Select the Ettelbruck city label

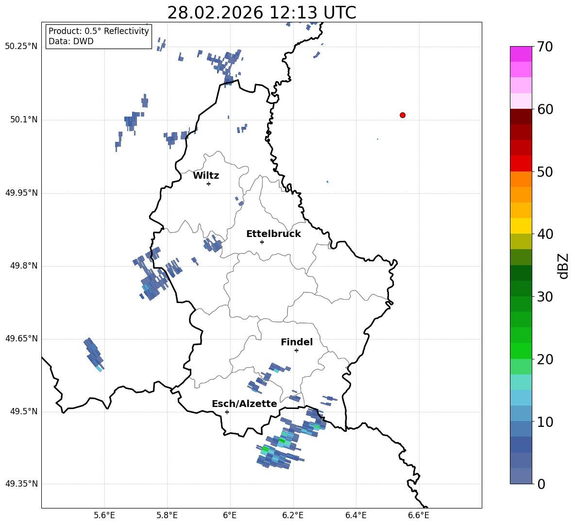(x=273, y=234)
